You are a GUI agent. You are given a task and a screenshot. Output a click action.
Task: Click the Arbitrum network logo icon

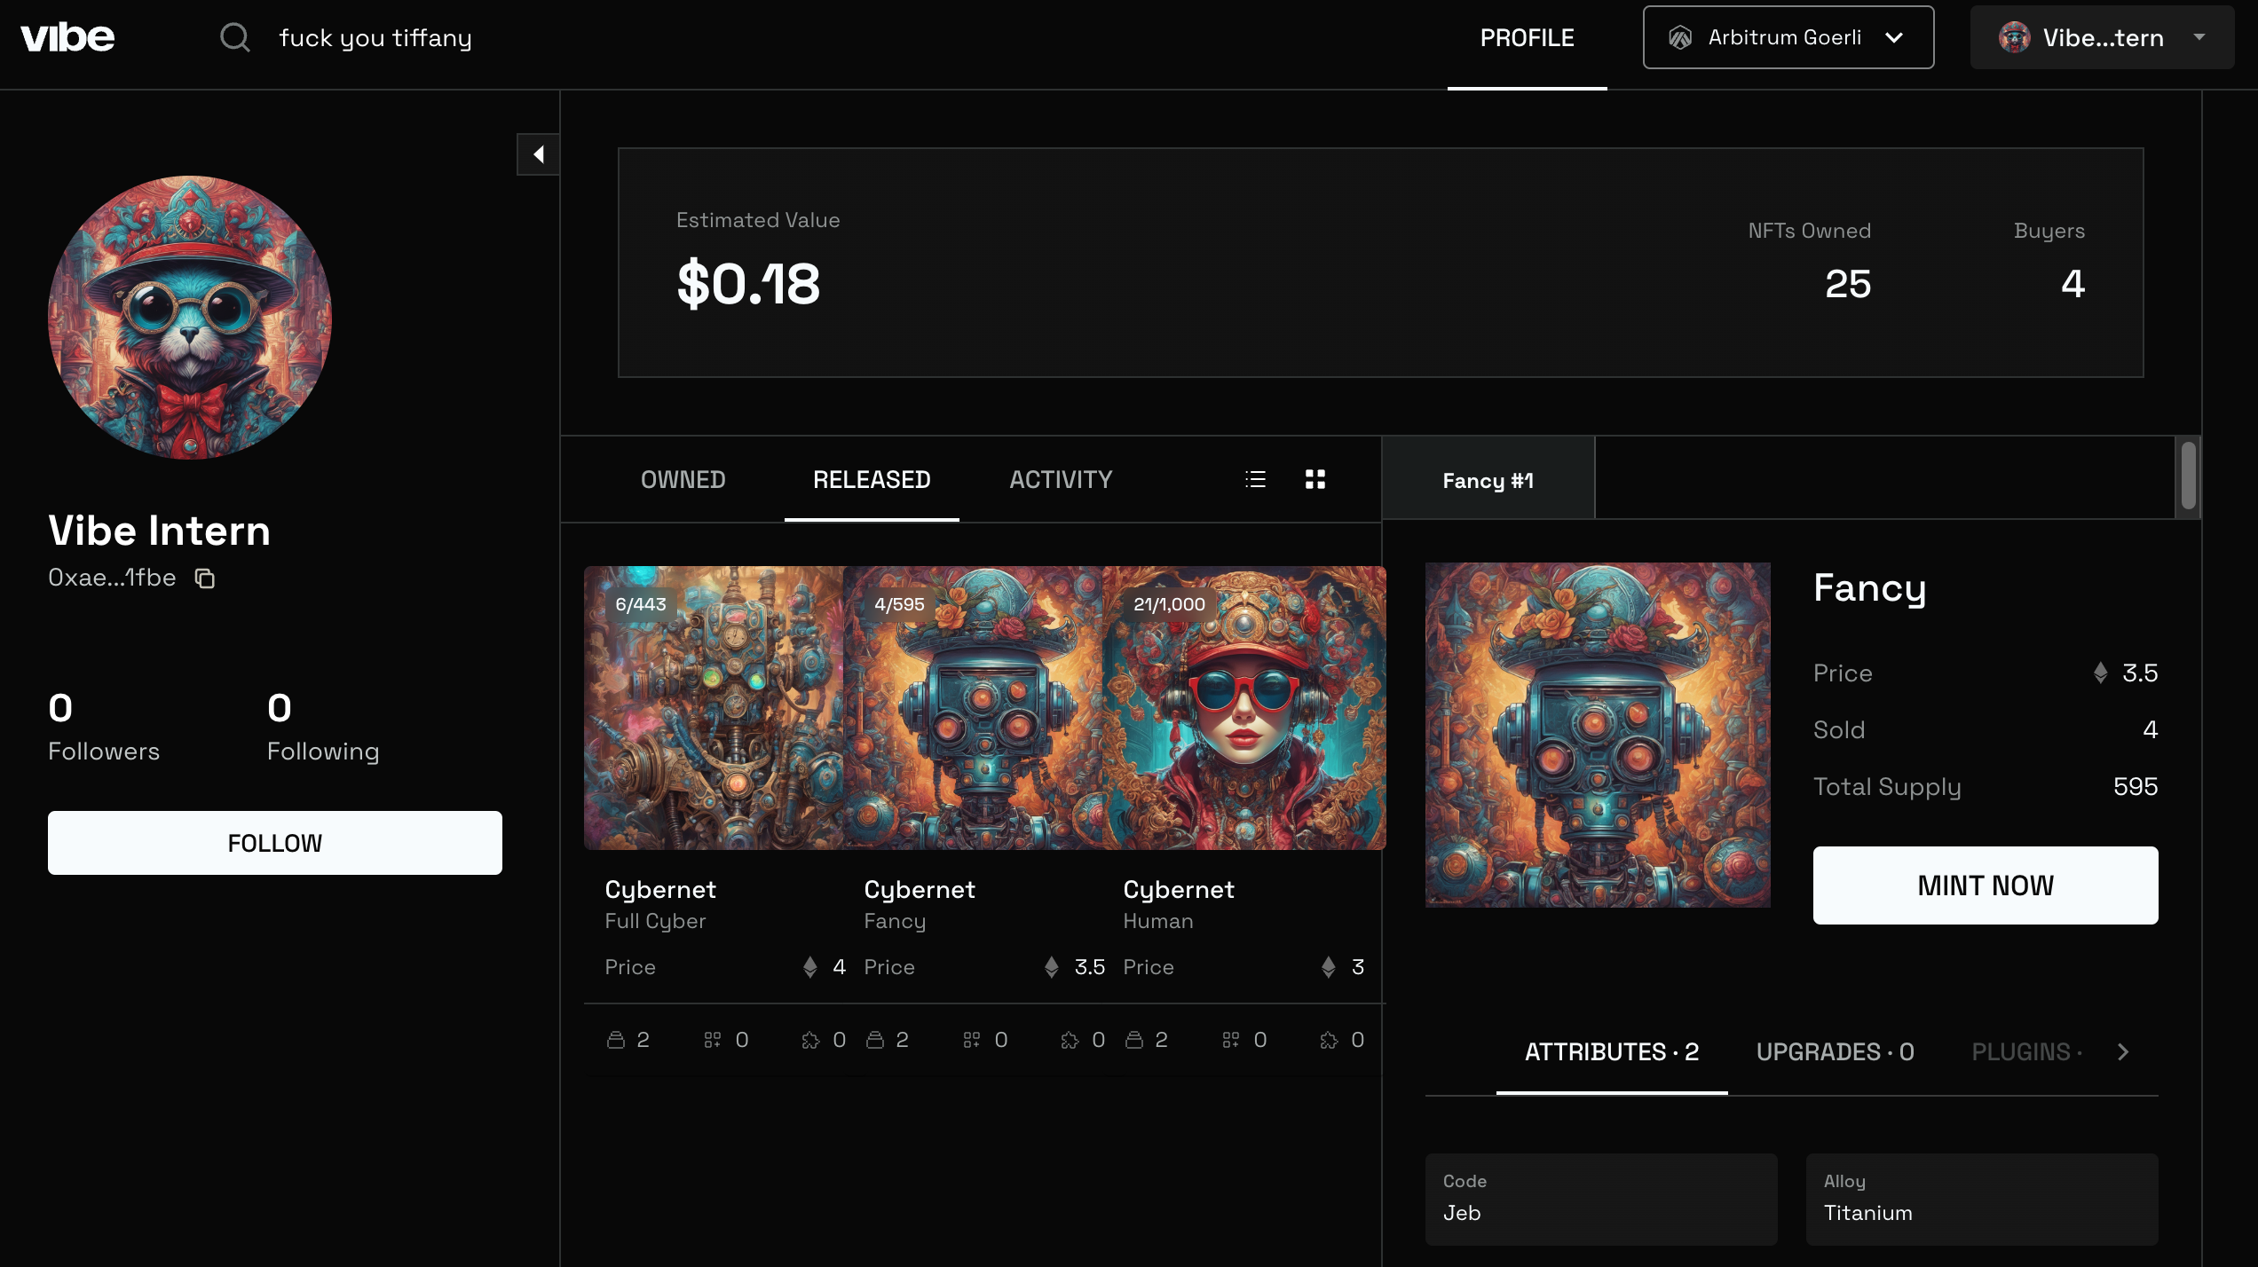pos(1679,37)
